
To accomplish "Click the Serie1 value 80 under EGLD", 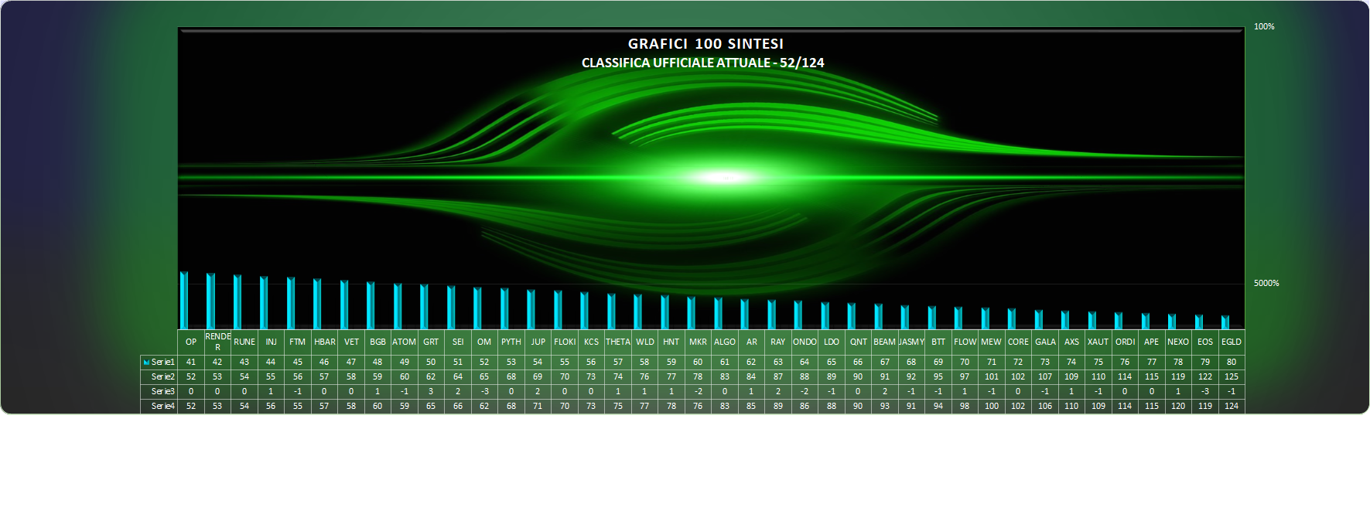I will pyautogui.click(x=1232, y=362).
